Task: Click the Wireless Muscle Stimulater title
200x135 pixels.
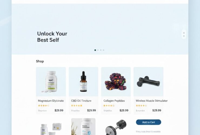Action: coord(152,101)
